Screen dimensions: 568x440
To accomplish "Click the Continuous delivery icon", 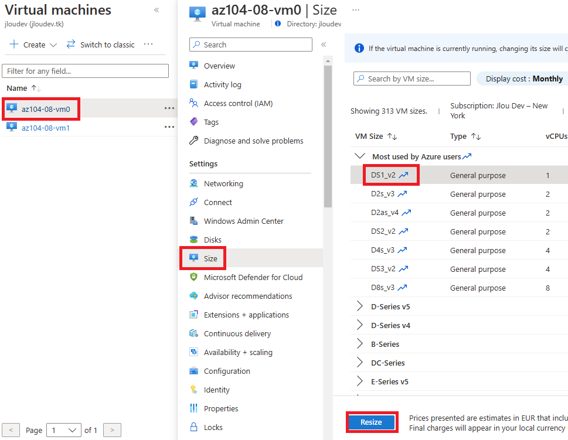I will pos(194,333).
